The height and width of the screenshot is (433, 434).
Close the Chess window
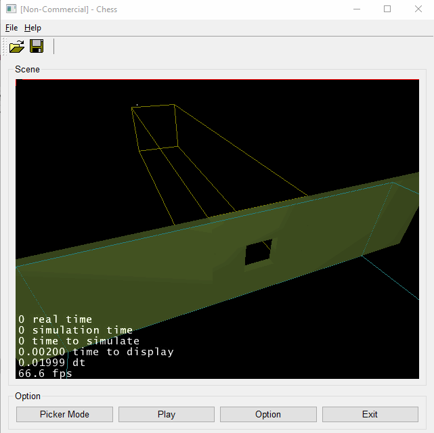click(x=418, y=9)
